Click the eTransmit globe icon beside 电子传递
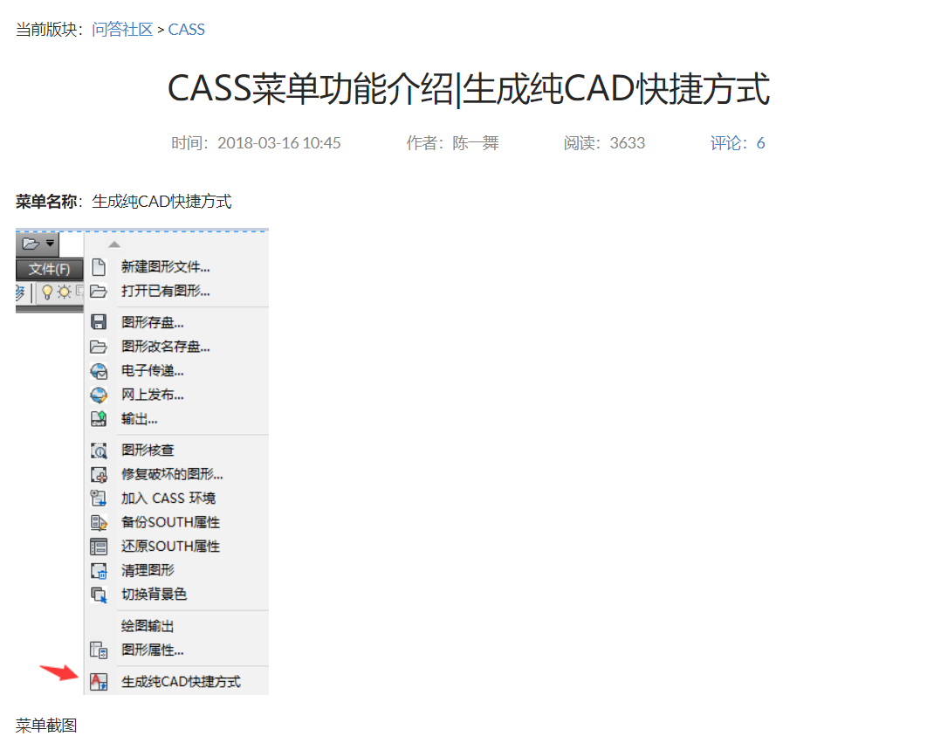Image resolution: width=941 pixels, height=736 pixels. (99, 371)
